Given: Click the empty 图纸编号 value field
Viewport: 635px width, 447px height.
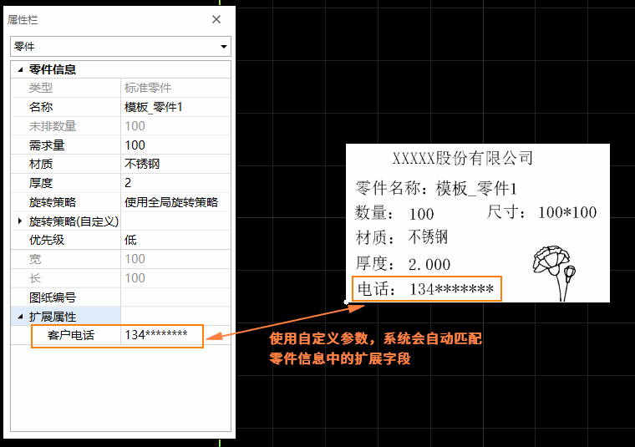Looking at the screenshot, I should pos(175,297).
